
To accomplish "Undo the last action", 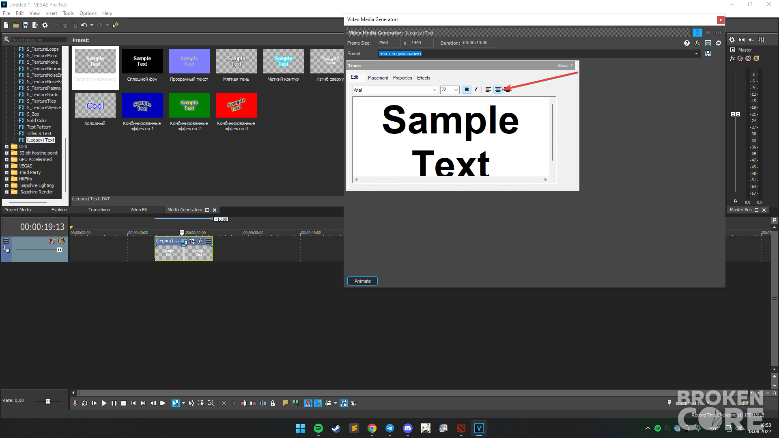I will (x=84, y=25).
